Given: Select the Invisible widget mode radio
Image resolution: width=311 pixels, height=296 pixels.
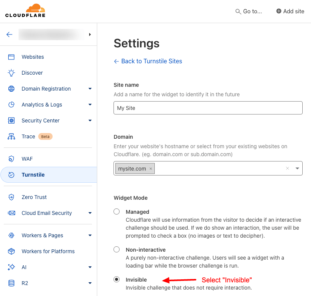Looking at the screenshot, I should click(x=117, y=279).
